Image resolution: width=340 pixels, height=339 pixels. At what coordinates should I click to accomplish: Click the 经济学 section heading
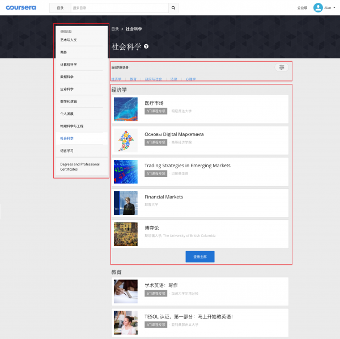coord(119,90)
